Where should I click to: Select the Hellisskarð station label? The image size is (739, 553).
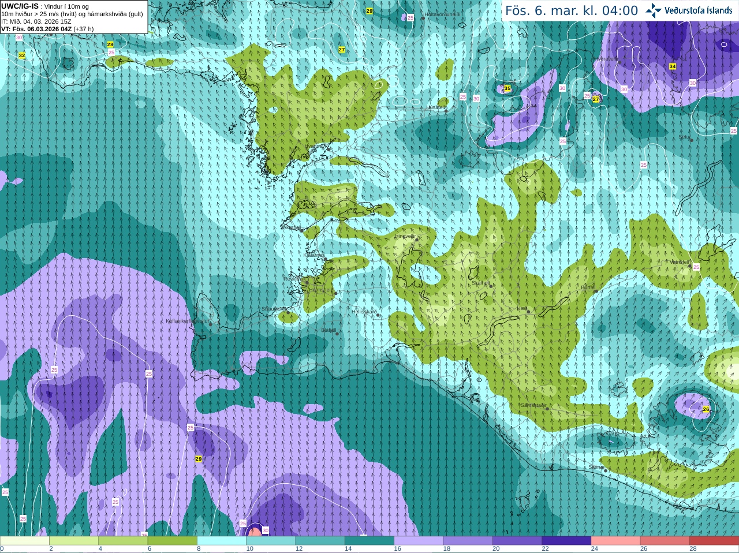(x=364, y=312)
